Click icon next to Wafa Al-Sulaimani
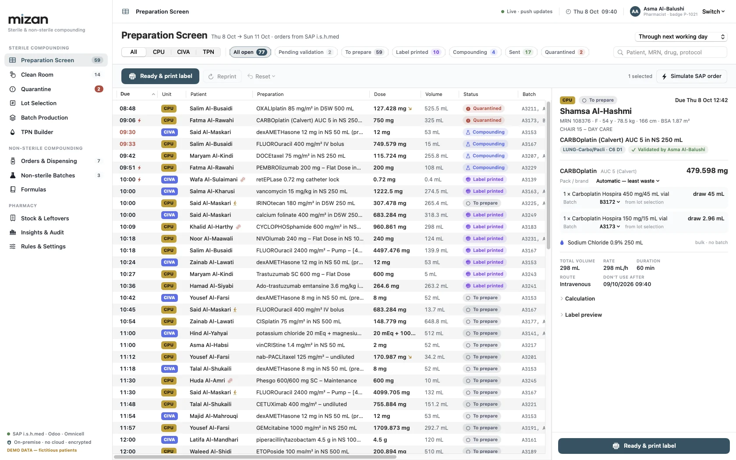Screen dimensions: 736x460 tap(243, 179)
